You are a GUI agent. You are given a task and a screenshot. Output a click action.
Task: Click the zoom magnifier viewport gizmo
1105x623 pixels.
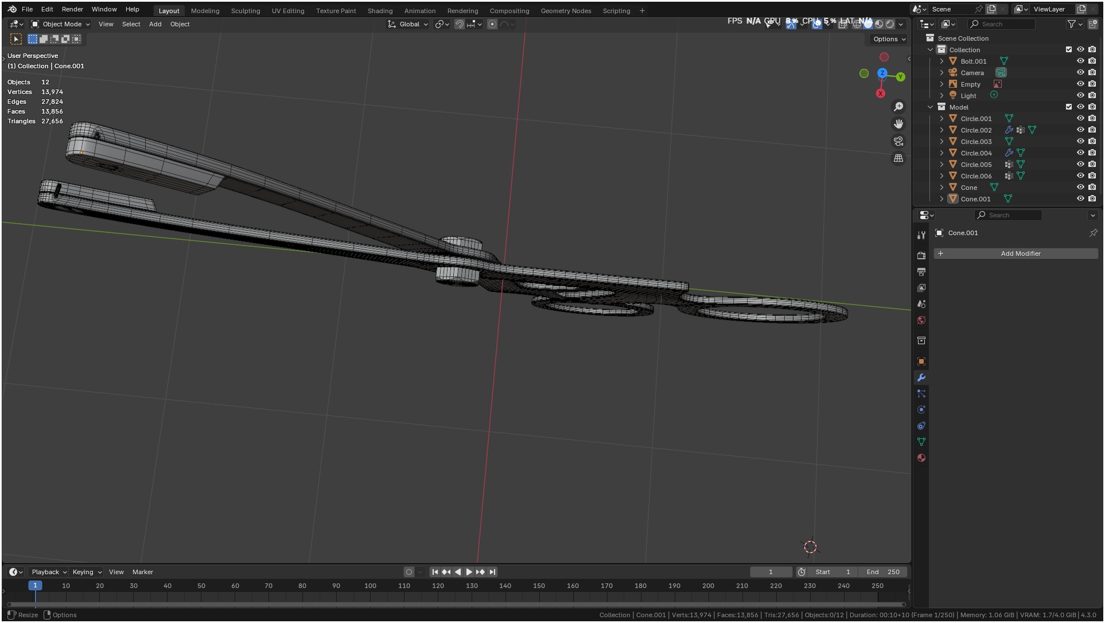pyautogui.click(x=898, y=107)
